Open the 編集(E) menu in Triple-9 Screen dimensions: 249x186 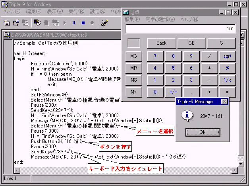[34, 12]
